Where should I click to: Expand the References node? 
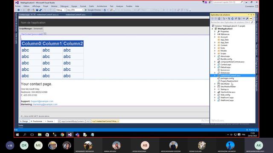tap(215, 34)
